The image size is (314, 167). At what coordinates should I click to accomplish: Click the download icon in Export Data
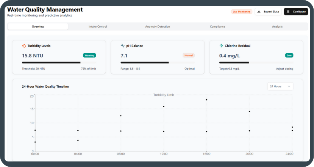pos(259,12)
